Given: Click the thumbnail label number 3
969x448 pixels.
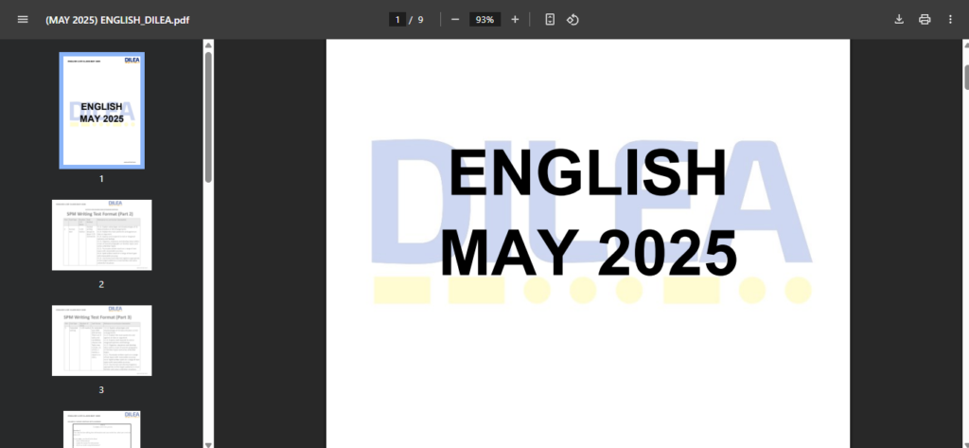Looking at the screenshot, I should click(101, 390).
